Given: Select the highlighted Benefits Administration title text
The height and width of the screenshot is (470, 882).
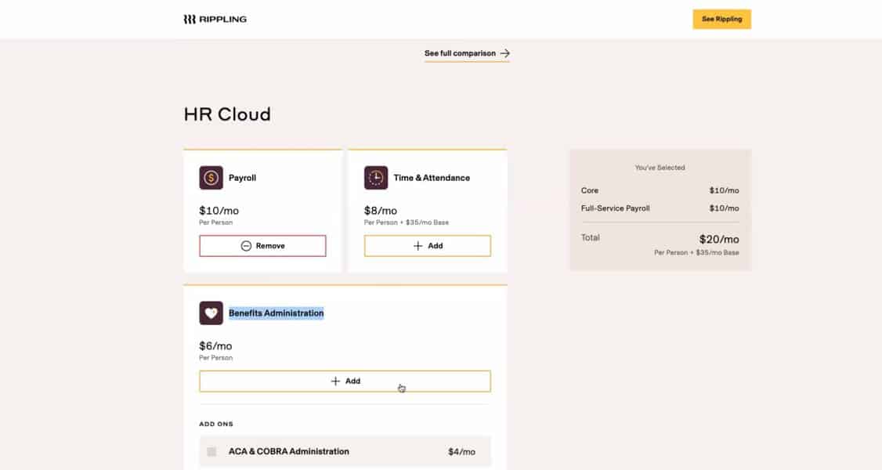Looking at the screenshot, I should click(x=276, y=313).
